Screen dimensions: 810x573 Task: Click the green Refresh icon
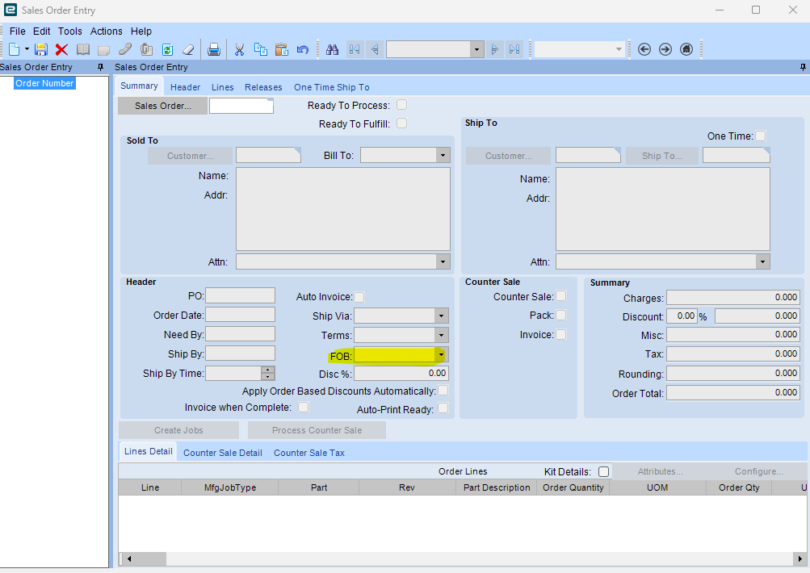[x=167, y=49]
